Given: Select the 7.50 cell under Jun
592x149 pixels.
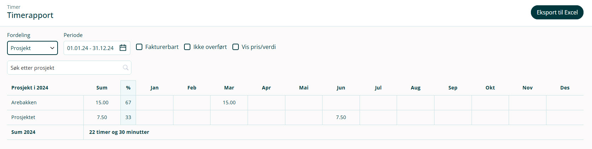Looking at the screenshot, I should [341, 117].
